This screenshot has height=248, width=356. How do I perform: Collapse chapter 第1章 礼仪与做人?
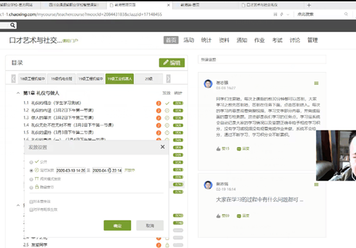(18, 93)
